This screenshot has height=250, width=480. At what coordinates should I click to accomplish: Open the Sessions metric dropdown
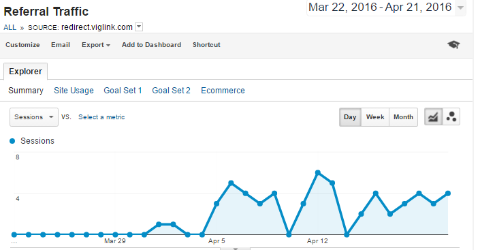(x=34, y=117)
